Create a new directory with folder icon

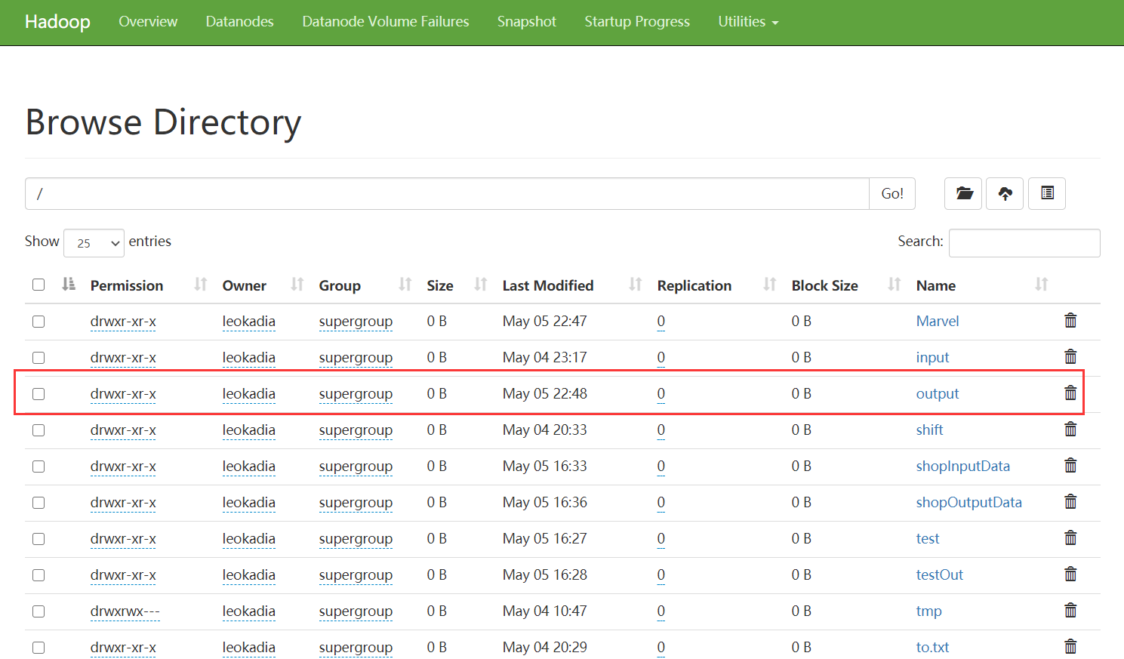coord(963,193)
